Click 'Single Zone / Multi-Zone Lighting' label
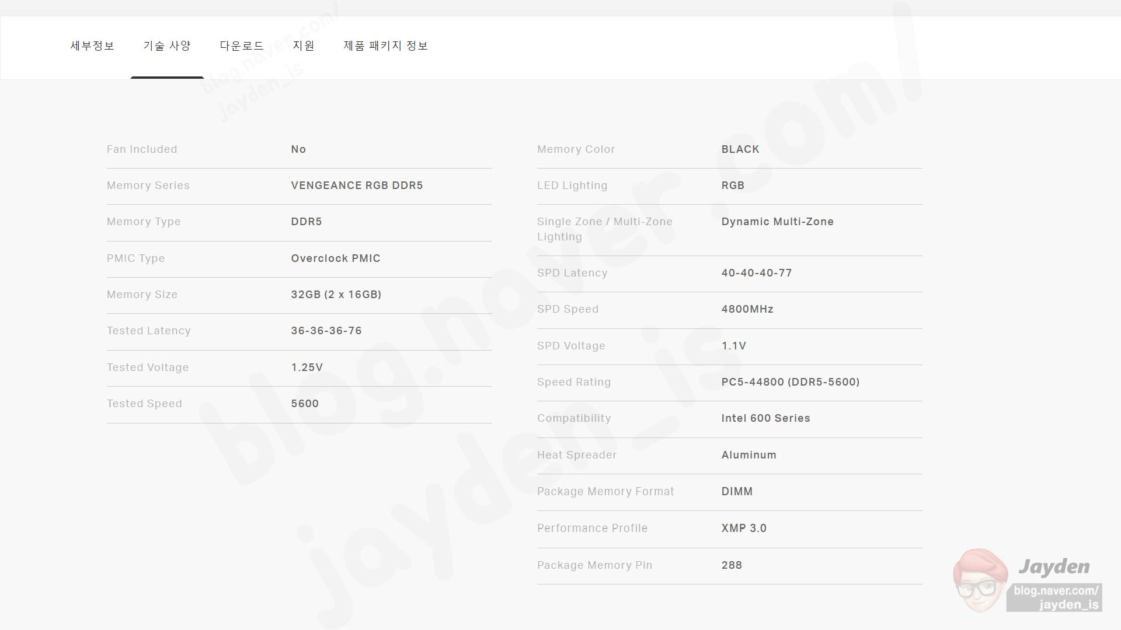 [605, 229]
